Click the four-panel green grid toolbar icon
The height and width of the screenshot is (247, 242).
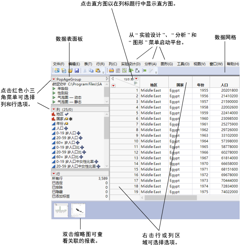(x=125, y=70)
